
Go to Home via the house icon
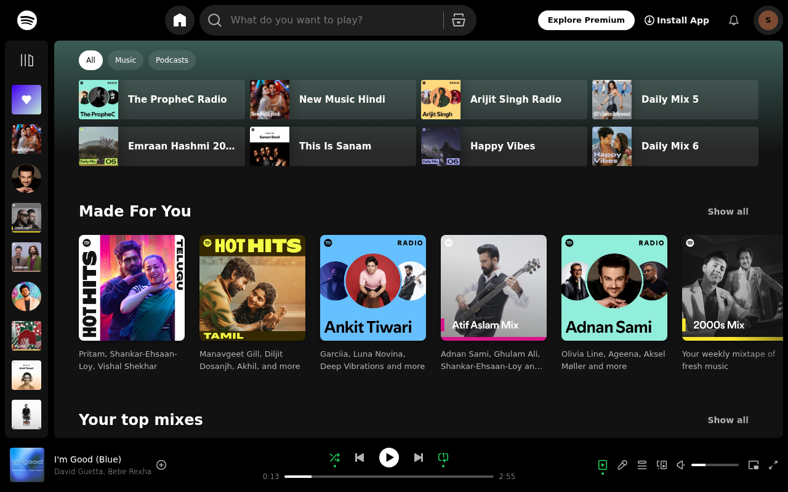[x=180, y=20]
